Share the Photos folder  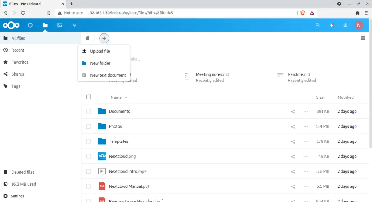click(293, 126)
